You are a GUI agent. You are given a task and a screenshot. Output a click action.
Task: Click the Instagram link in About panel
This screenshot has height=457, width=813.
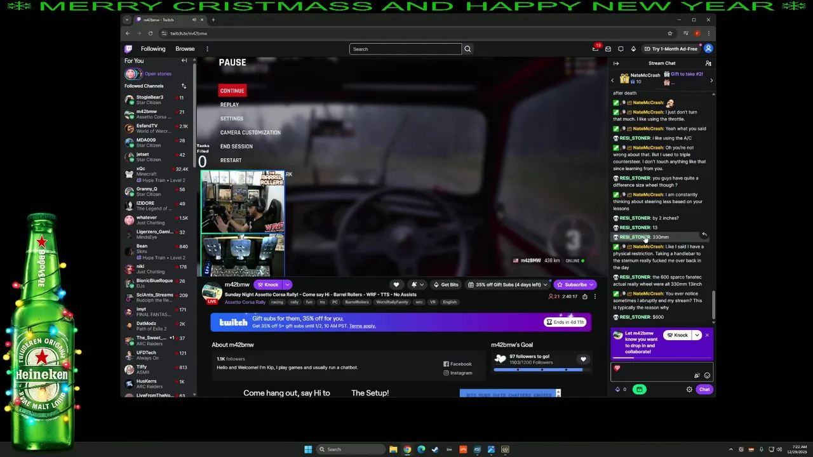[x=457, y=373]
